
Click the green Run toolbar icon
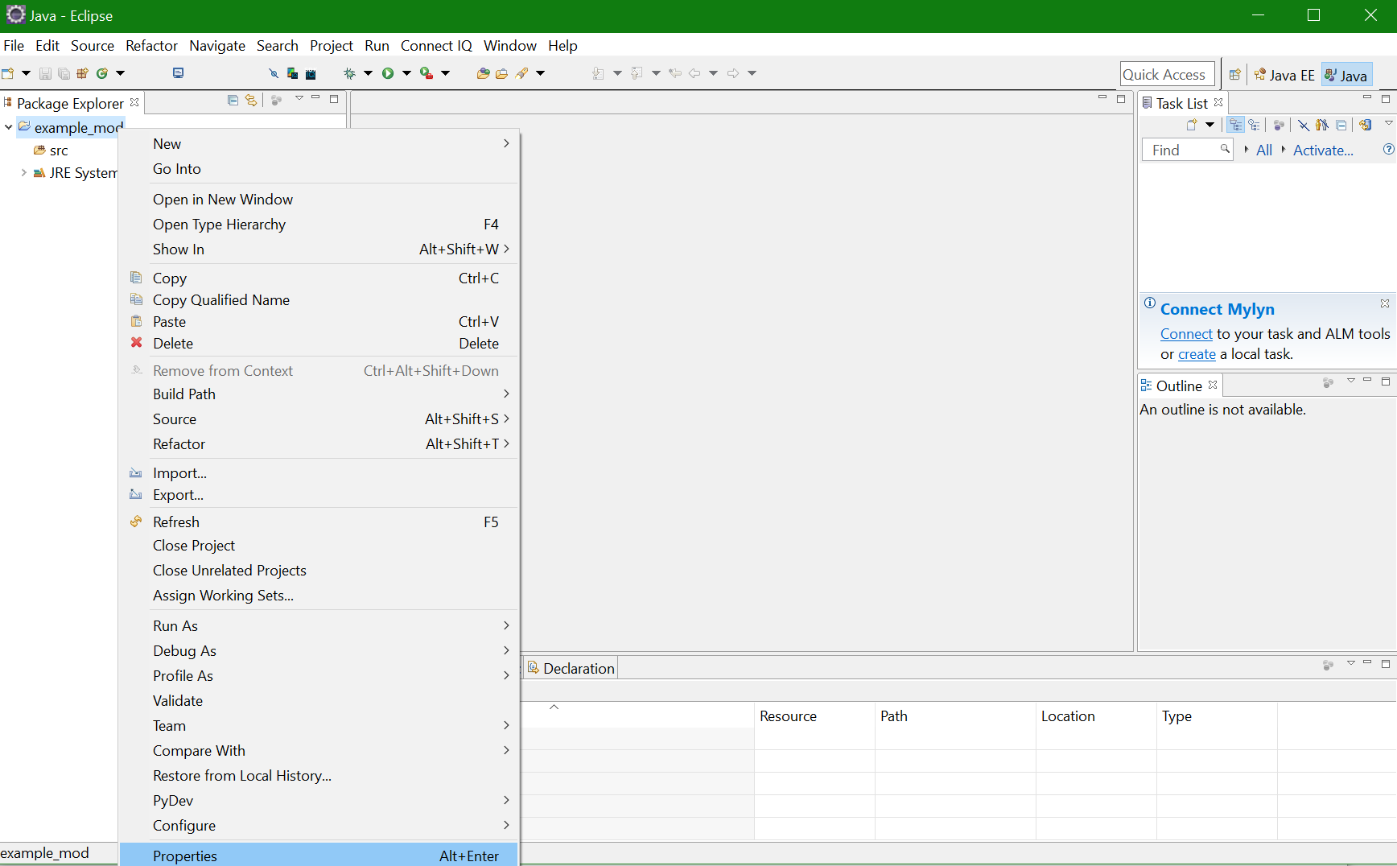tap(388, 73)
